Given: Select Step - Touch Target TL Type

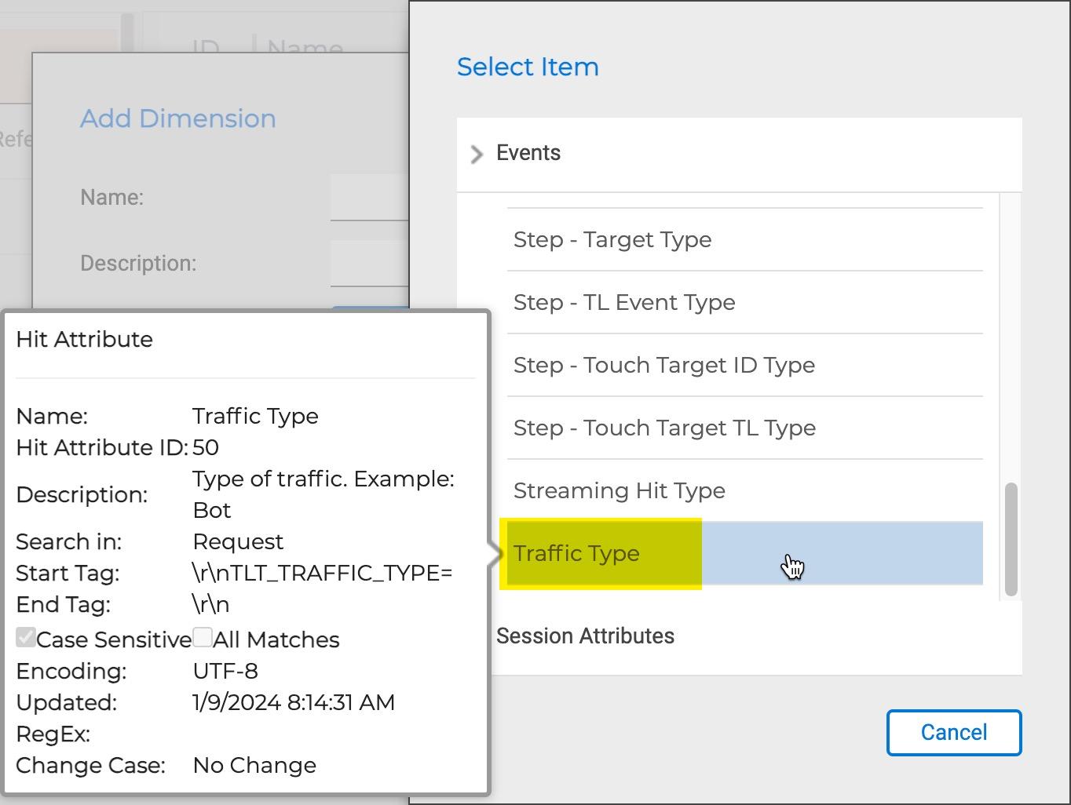Looking at the screenshot, I should 664,428.
